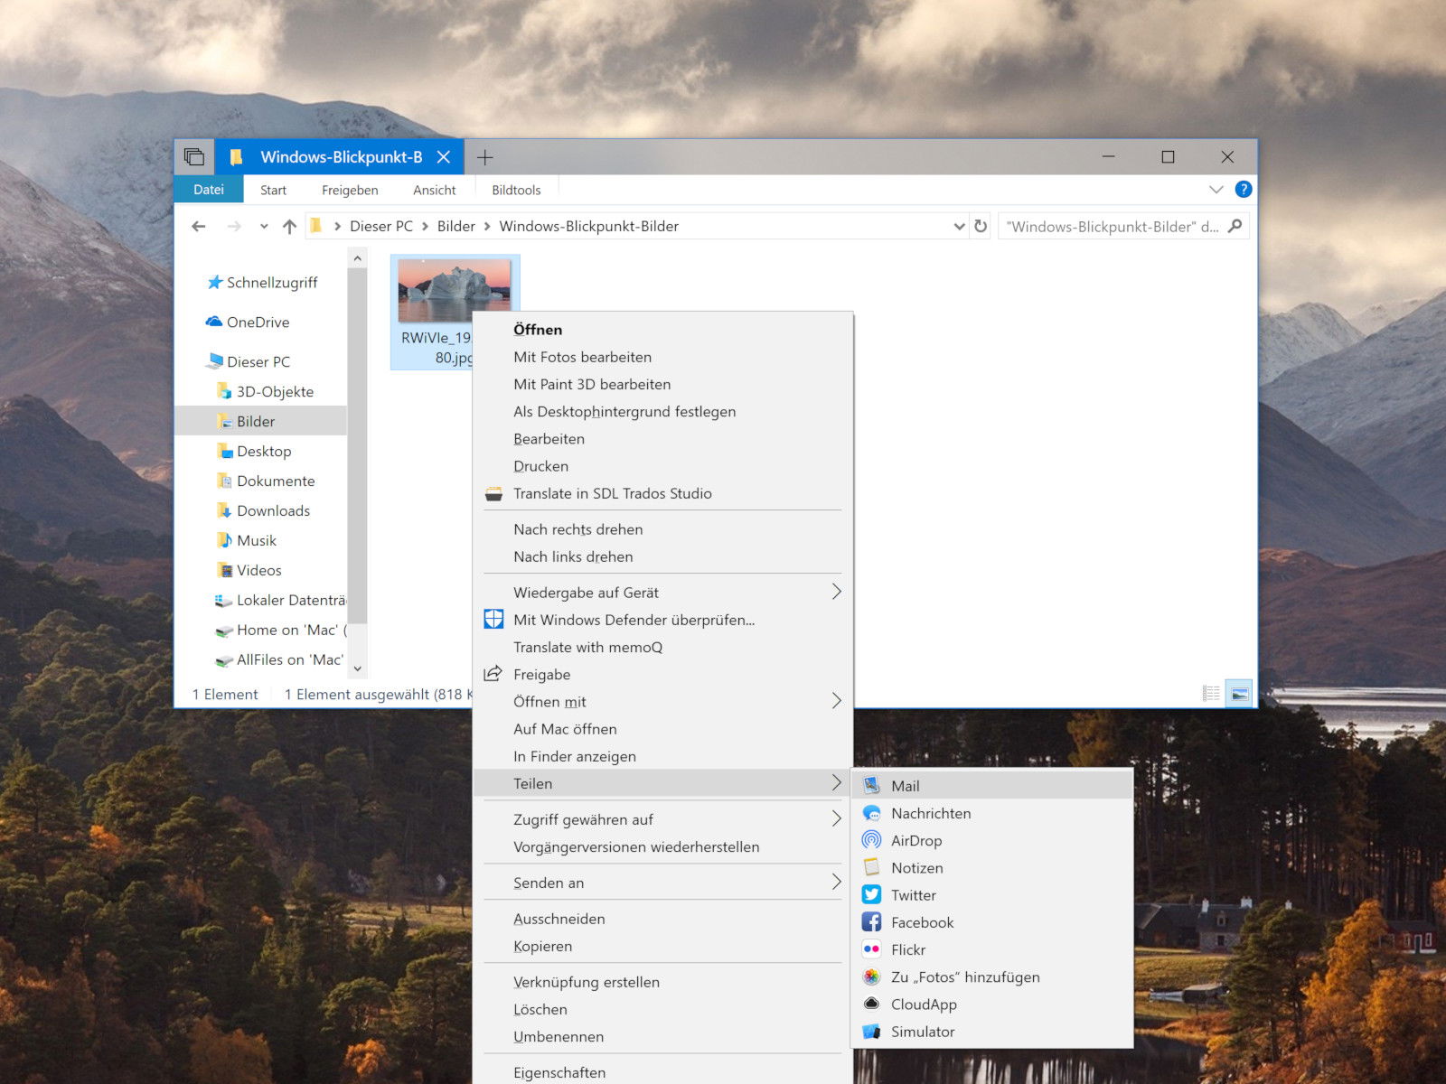Click the Mail icon in share submenu
This screenshot has width=1446, height=1084.
(871, 786)
